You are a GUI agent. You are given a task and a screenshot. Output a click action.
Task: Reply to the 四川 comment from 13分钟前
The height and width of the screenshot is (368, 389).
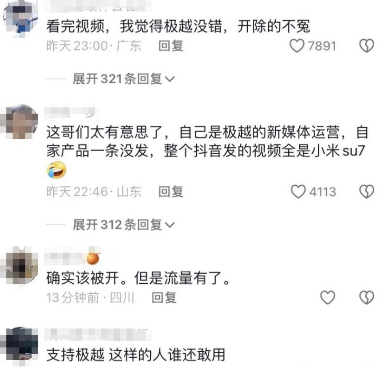coord(164,297)
